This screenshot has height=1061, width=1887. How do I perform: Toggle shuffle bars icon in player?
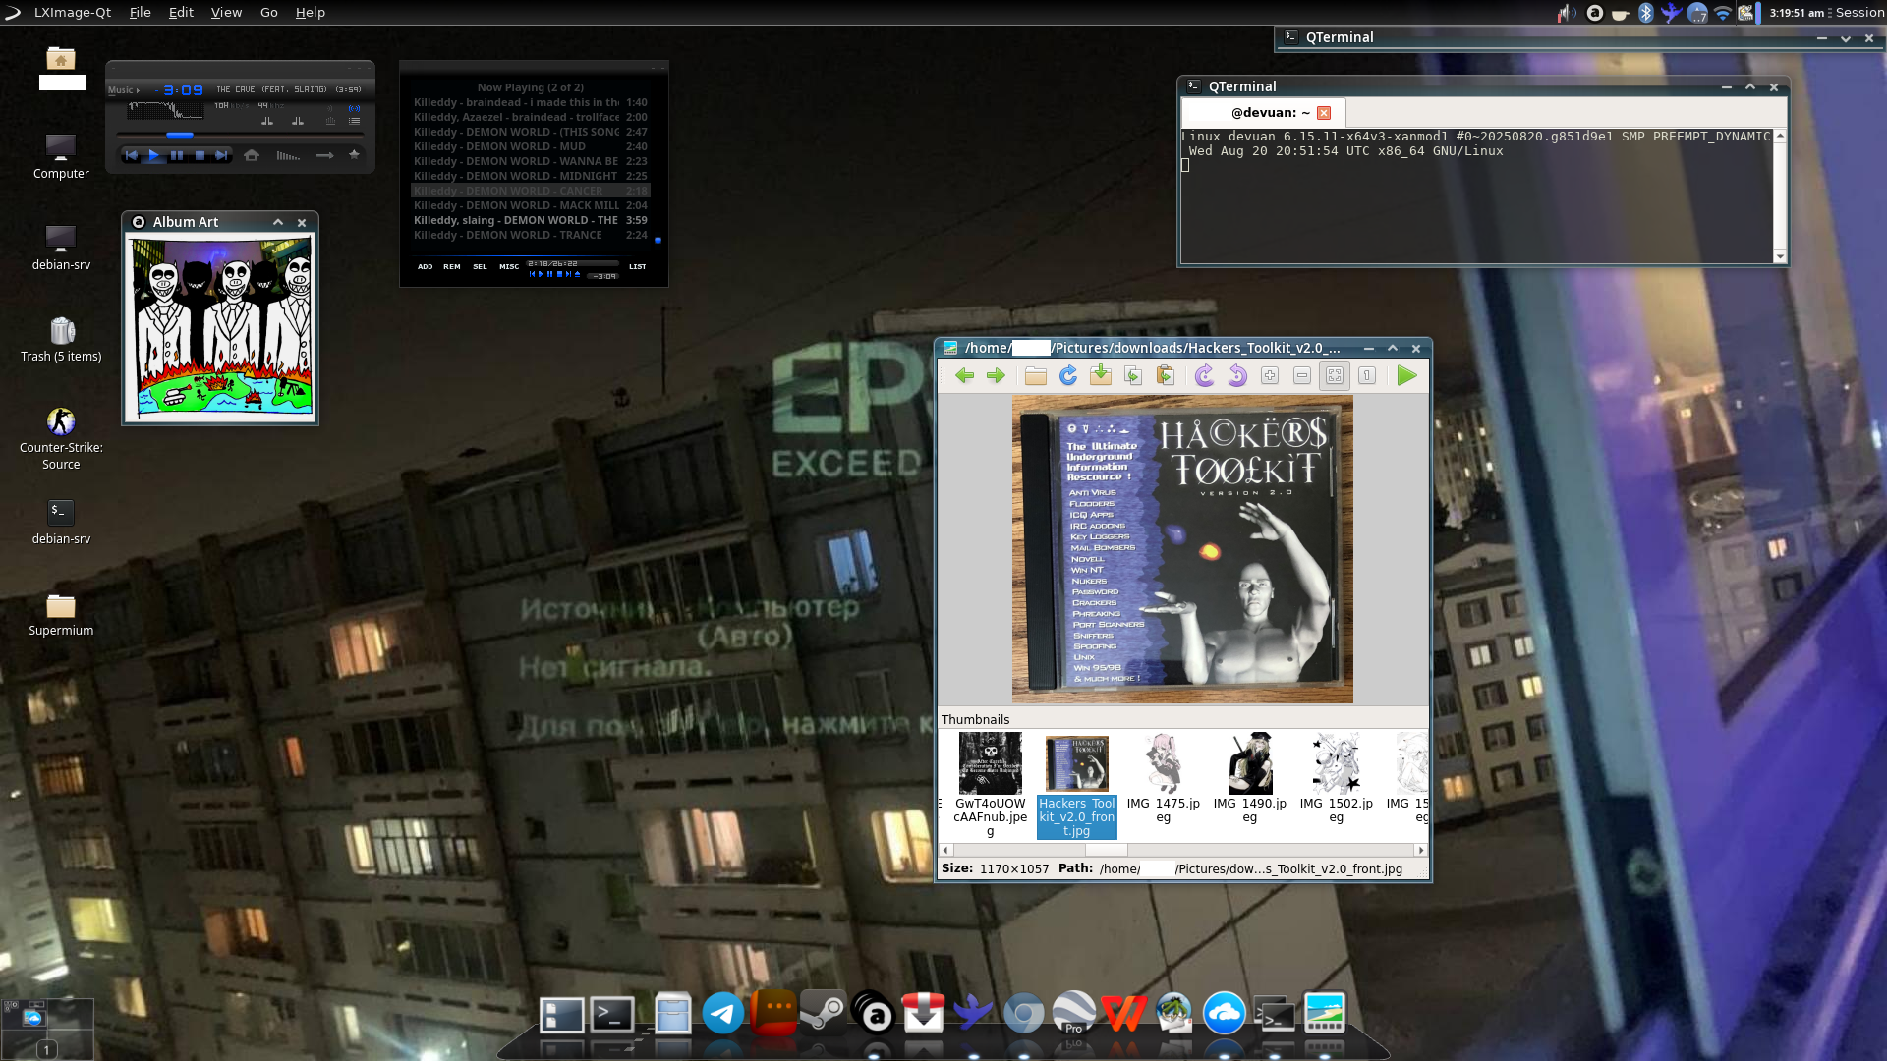pos(288,155)
